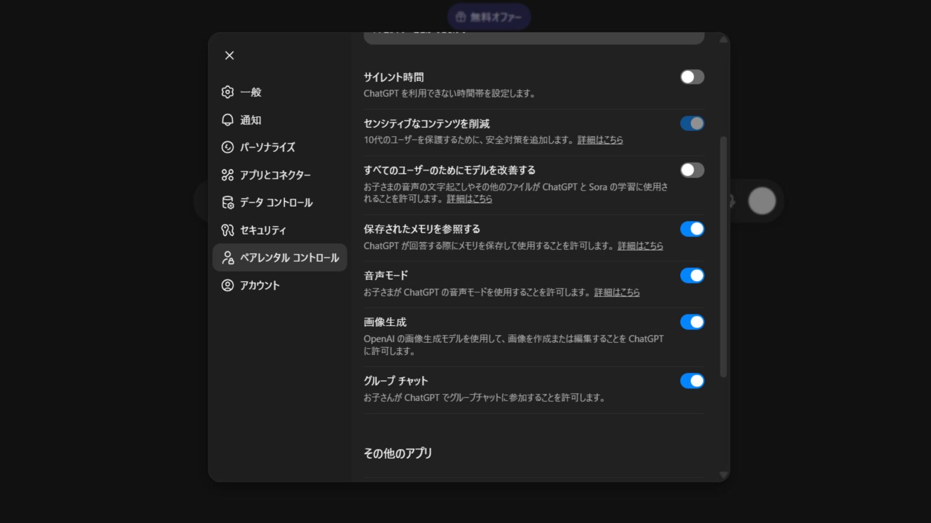The image size is (931, 523).
Task: Click the データ コントロール database icon
Action: click(228, 203)
